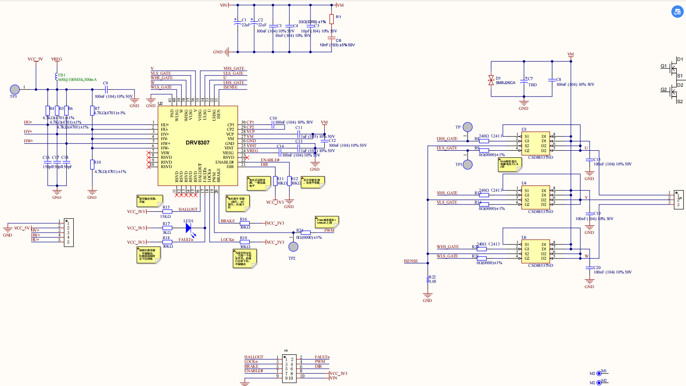The height and width of the screenshot is (386, 686).
Task: Select the DRV8307 chip body U2
Action: click(x=198, y=145)
